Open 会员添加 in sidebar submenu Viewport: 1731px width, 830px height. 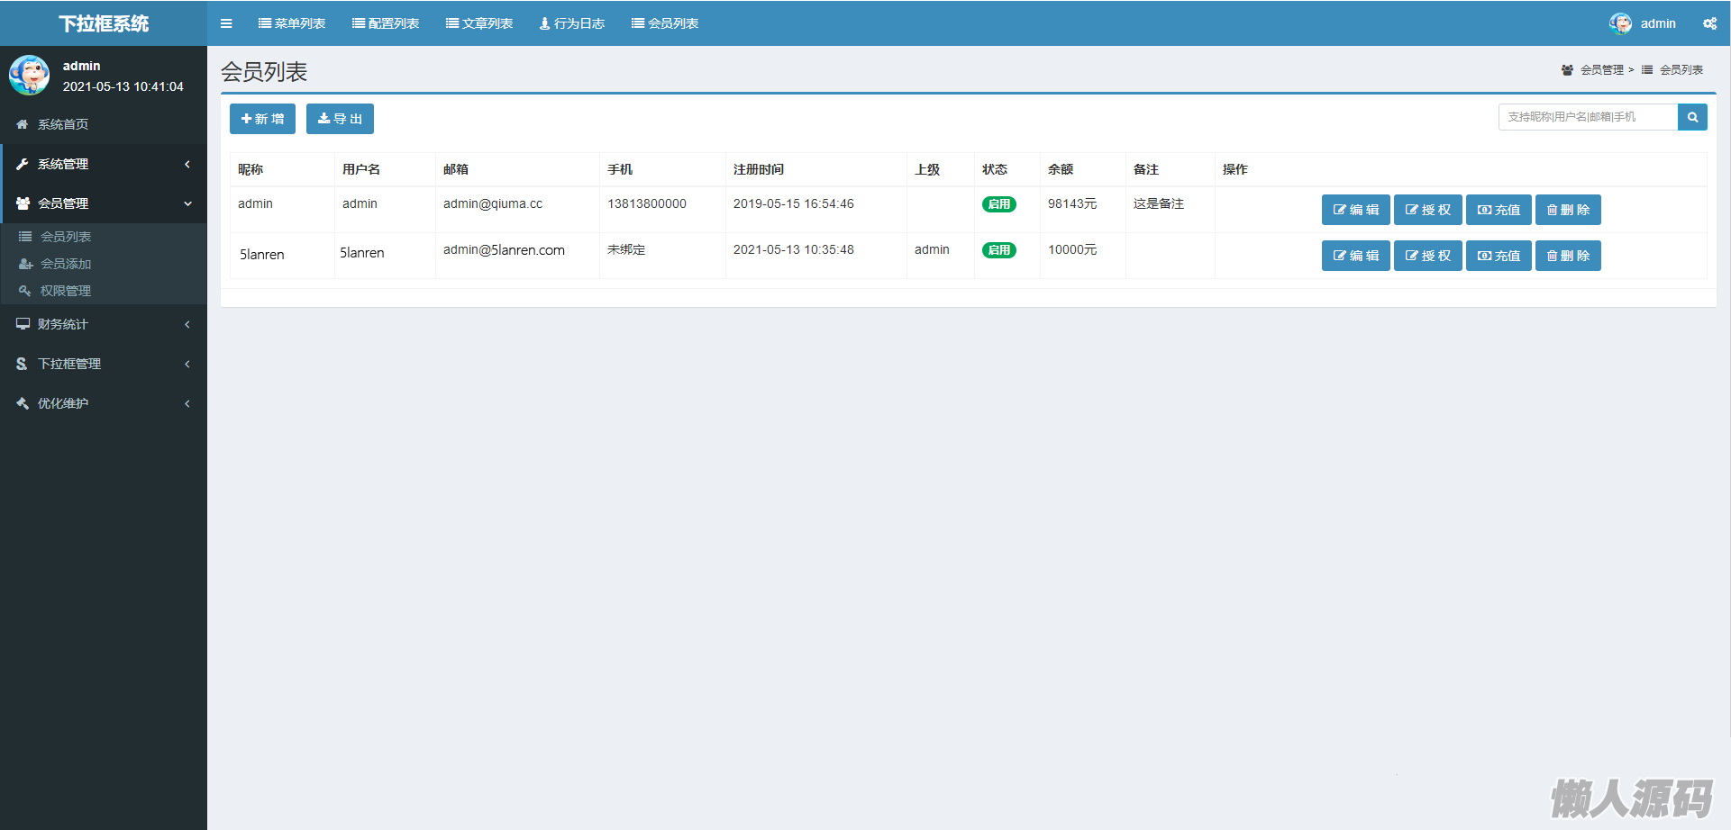tap(66, 264)
